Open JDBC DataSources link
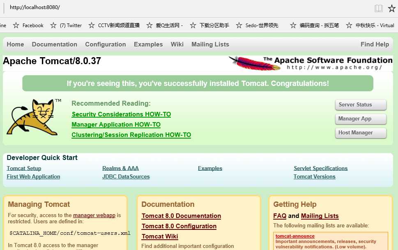This screenshot has width=398, height=250. [x=126, y=176]
